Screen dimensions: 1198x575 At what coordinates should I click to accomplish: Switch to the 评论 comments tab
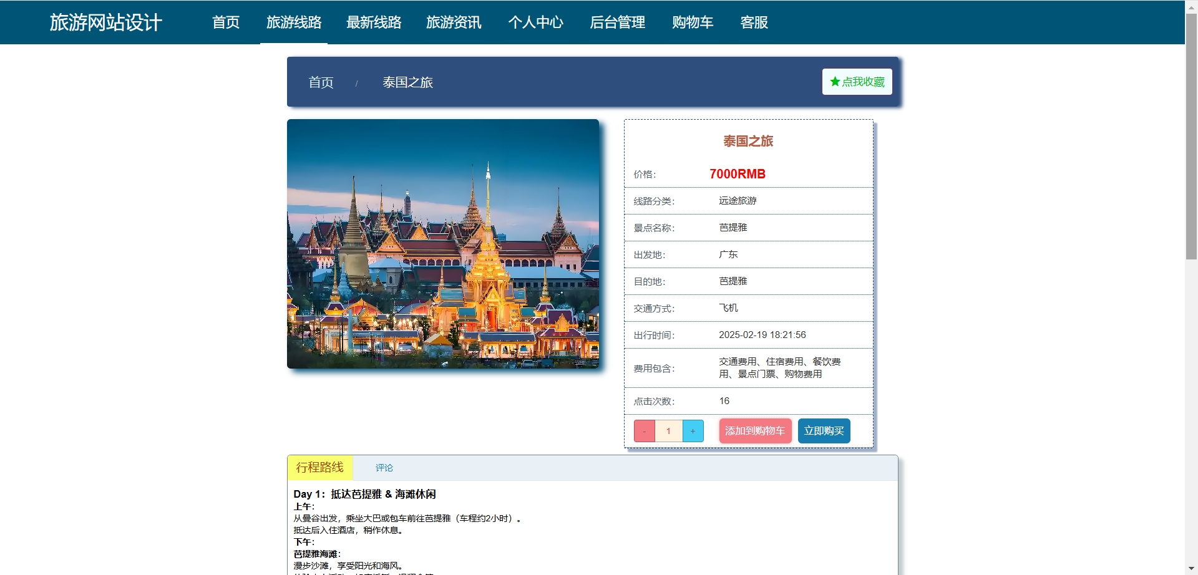pyautogui.click(x=384, y=468)
